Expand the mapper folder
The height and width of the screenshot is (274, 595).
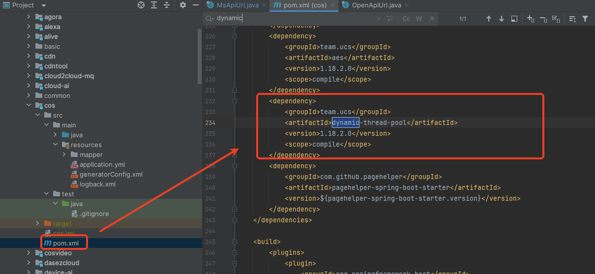click(x=64, y=154)
